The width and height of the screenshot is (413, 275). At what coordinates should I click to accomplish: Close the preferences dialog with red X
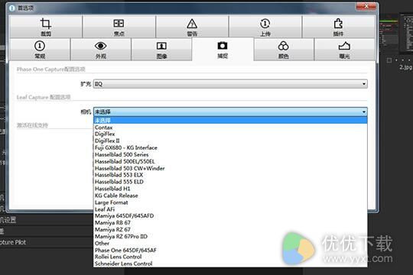366,6
